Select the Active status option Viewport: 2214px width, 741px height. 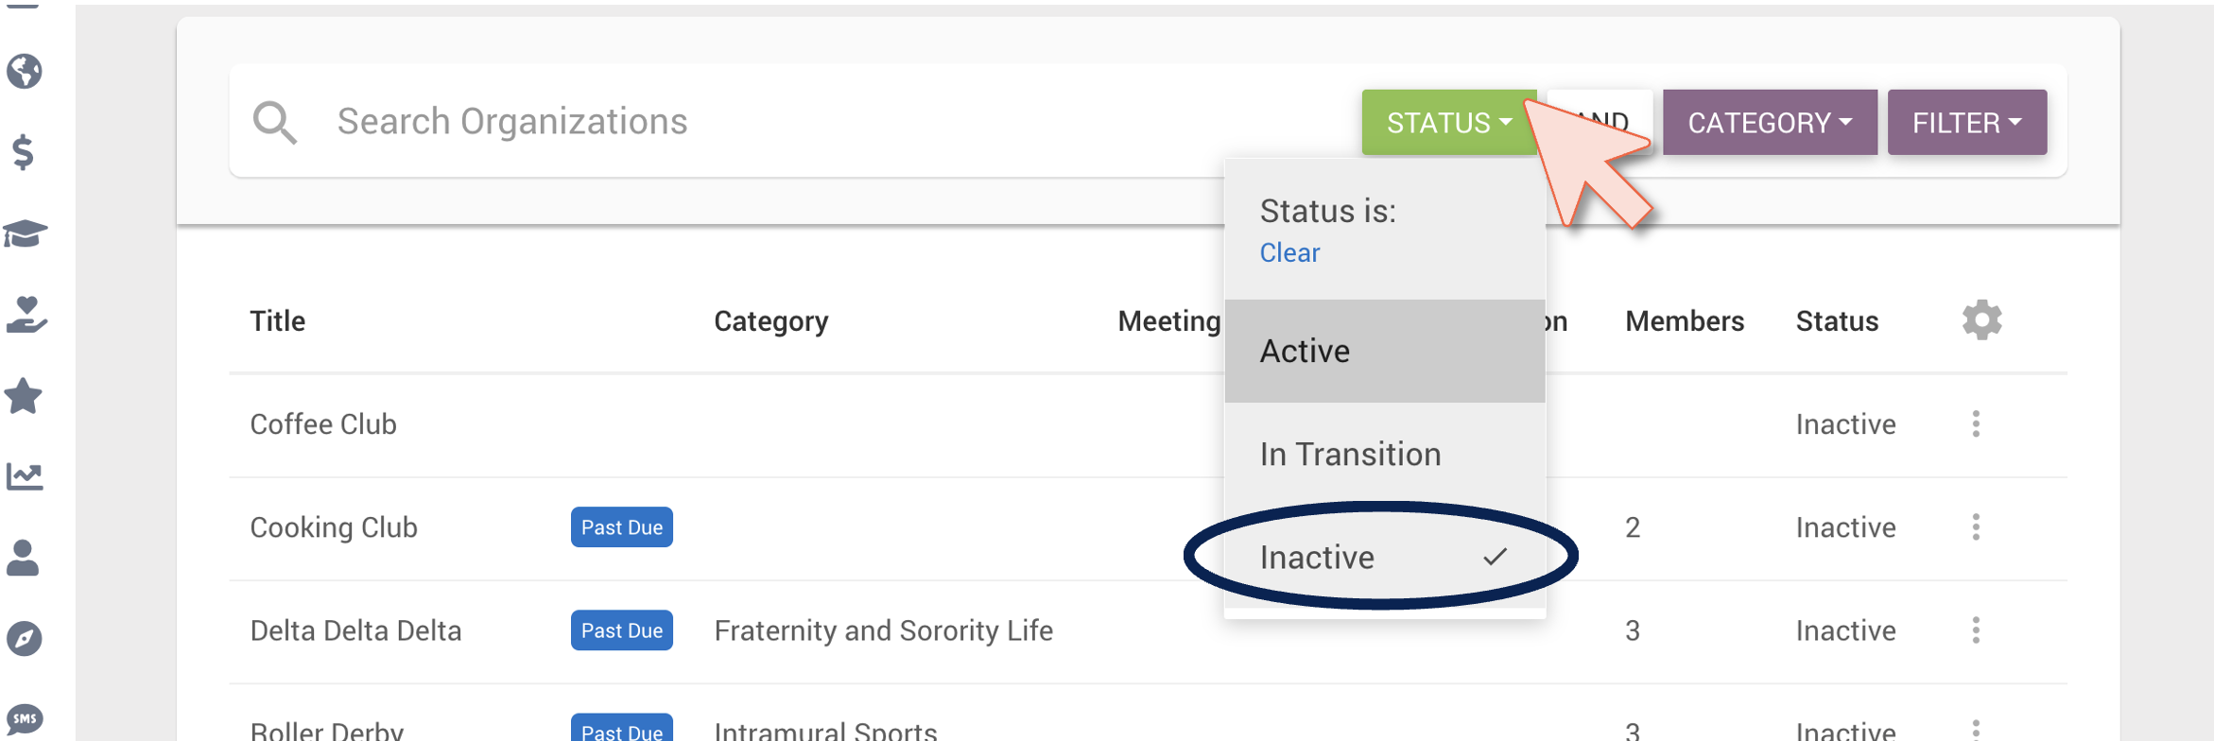click(x=1384, y=352)
